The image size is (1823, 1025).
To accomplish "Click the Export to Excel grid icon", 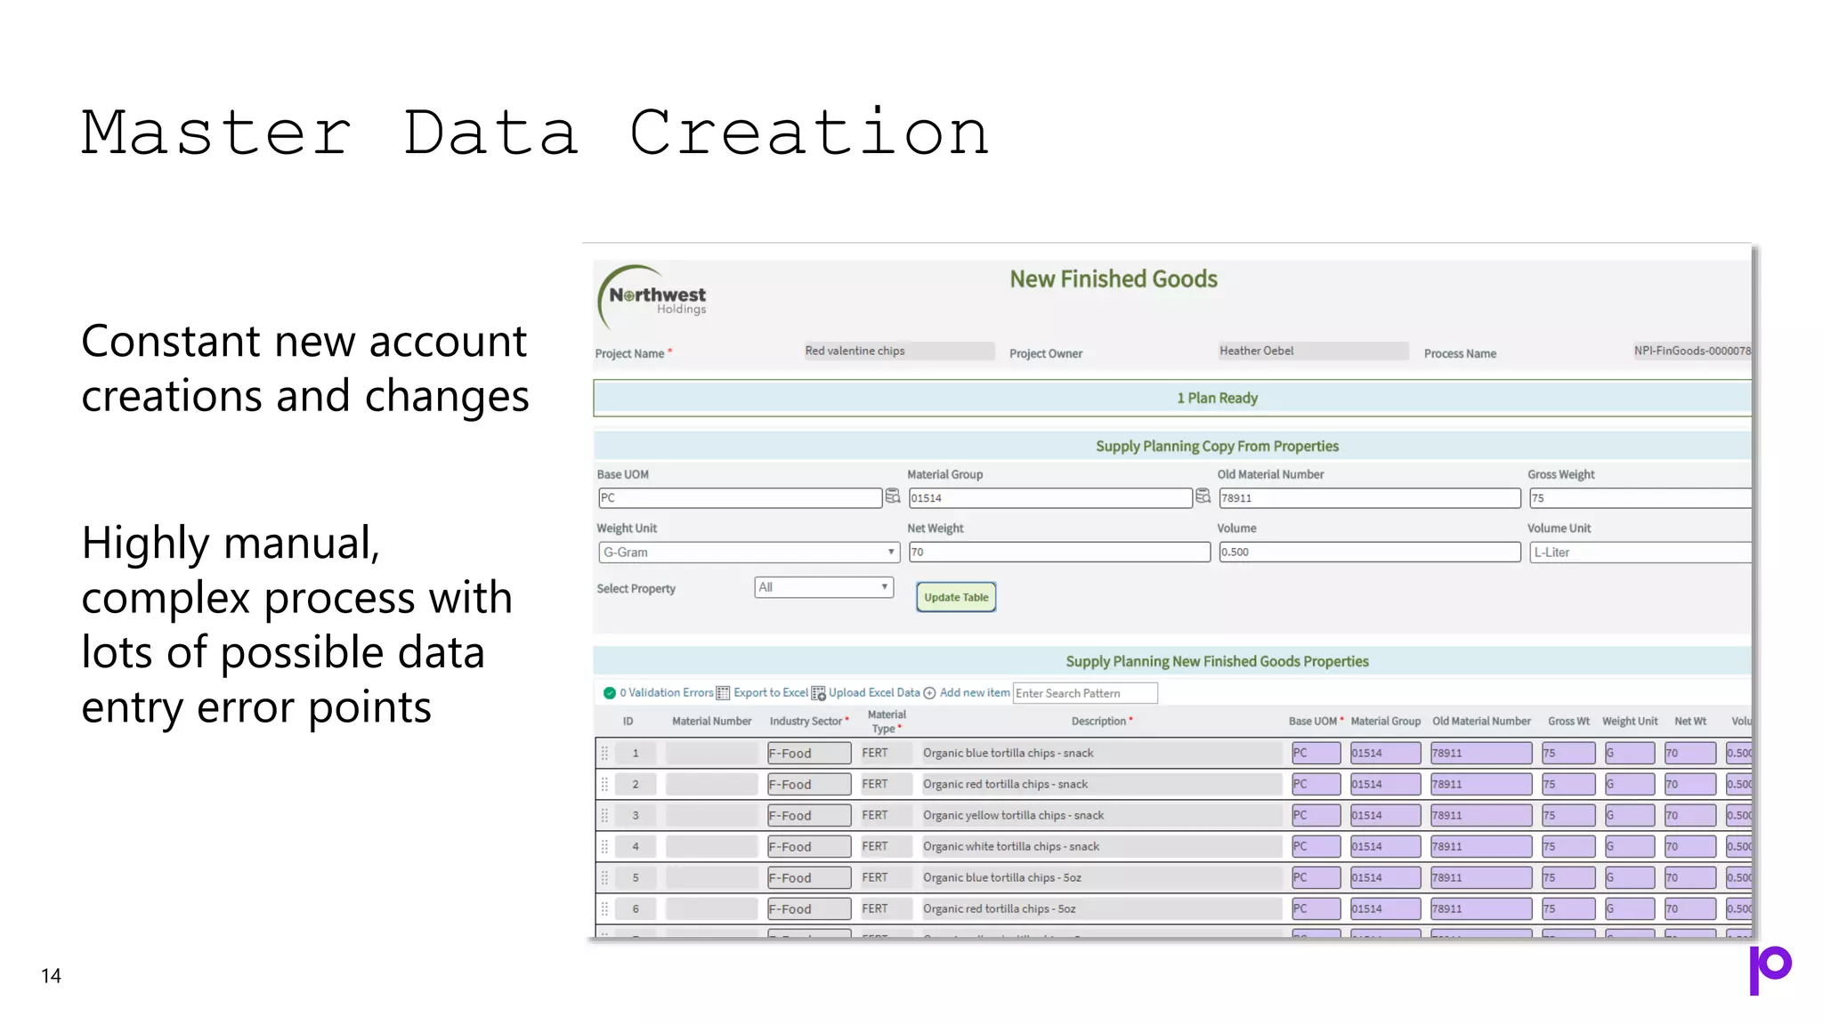I will (723, 693).
